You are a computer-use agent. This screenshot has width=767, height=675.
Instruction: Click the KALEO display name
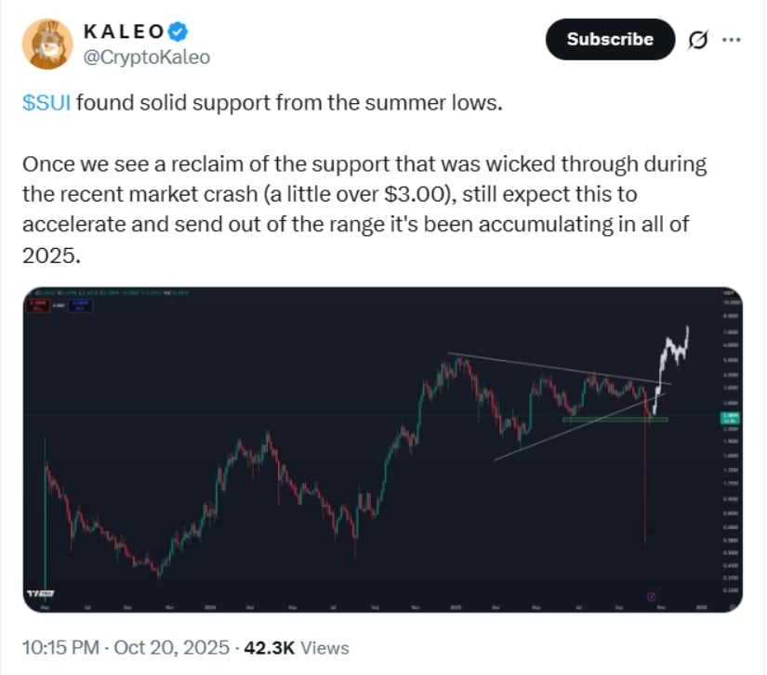129,32
